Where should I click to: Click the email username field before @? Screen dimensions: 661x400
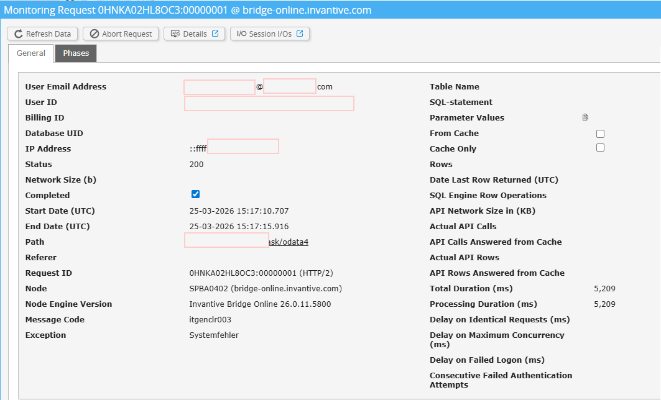[220, 87]
